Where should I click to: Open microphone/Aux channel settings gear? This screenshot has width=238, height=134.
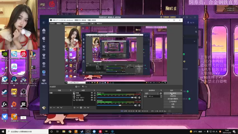click(x=139, y=98)
